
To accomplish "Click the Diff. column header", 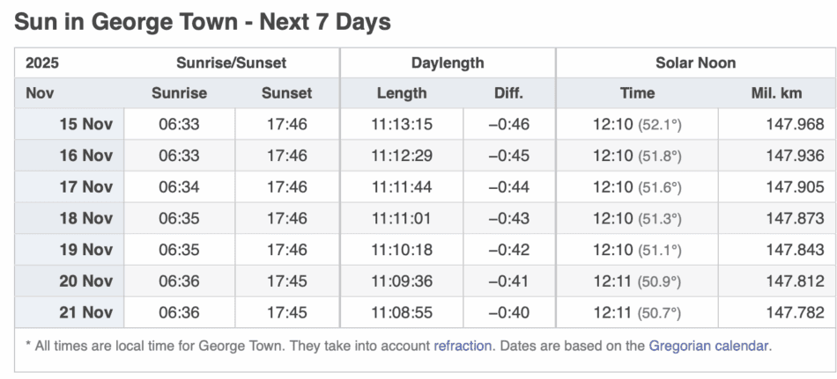I will pyautogui.click(x=508, y=93).
